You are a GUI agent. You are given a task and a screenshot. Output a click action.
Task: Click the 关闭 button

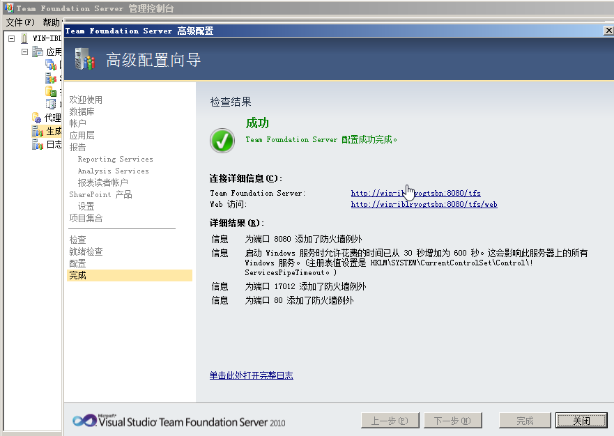tap(581, 421)
